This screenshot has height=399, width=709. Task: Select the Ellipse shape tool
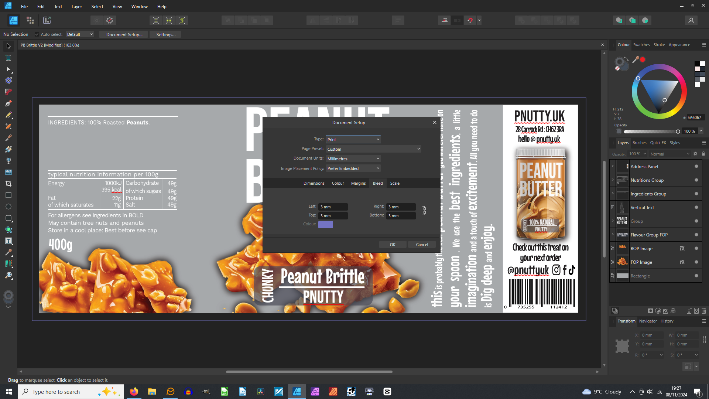click(8, 207)
